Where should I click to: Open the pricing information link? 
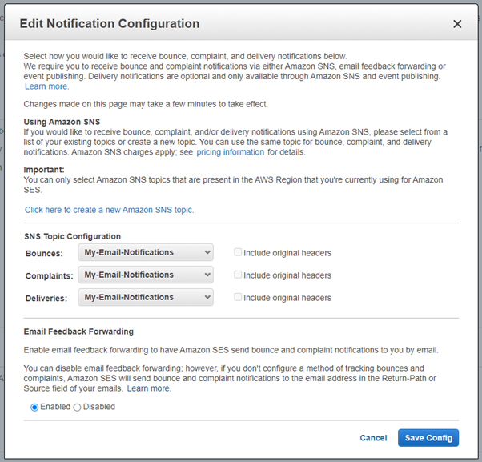(x=230, y=152)
